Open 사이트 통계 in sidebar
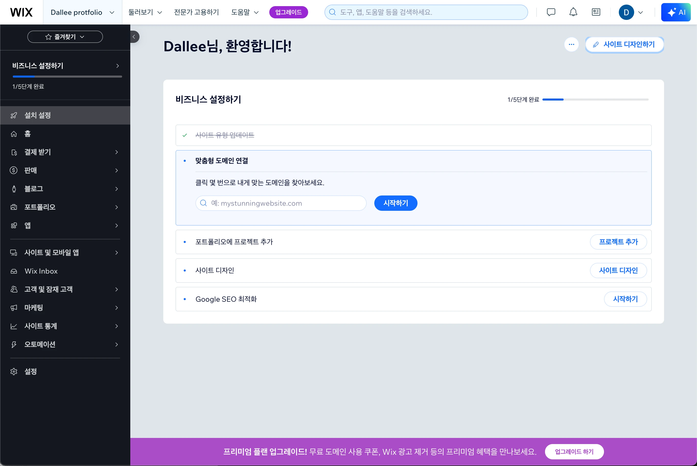Screen dimensions: 697x466 [x=65, y=326]
